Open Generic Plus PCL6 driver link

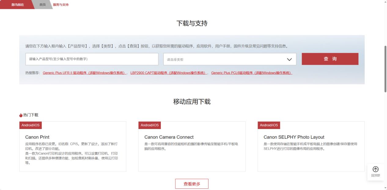coord(251,73)
